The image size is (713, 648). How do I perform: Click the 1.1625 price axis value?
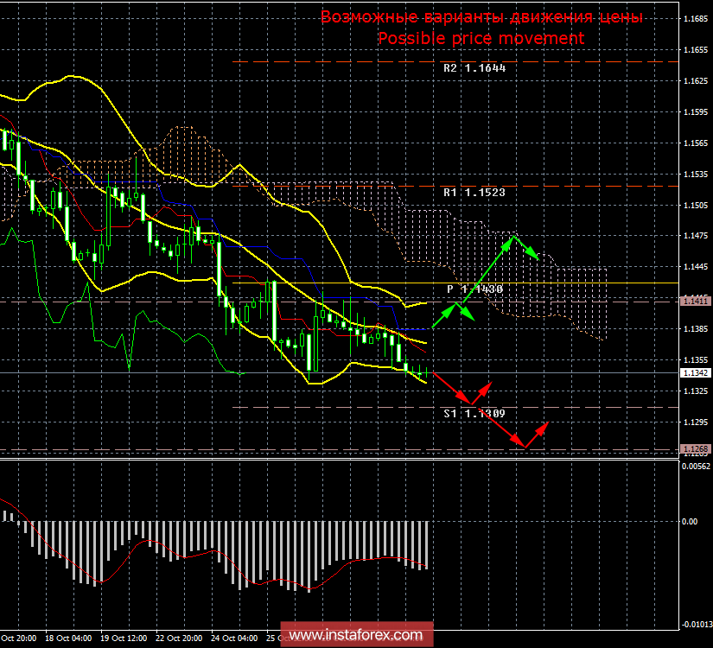pyautogui.click(x=696, y=81)
